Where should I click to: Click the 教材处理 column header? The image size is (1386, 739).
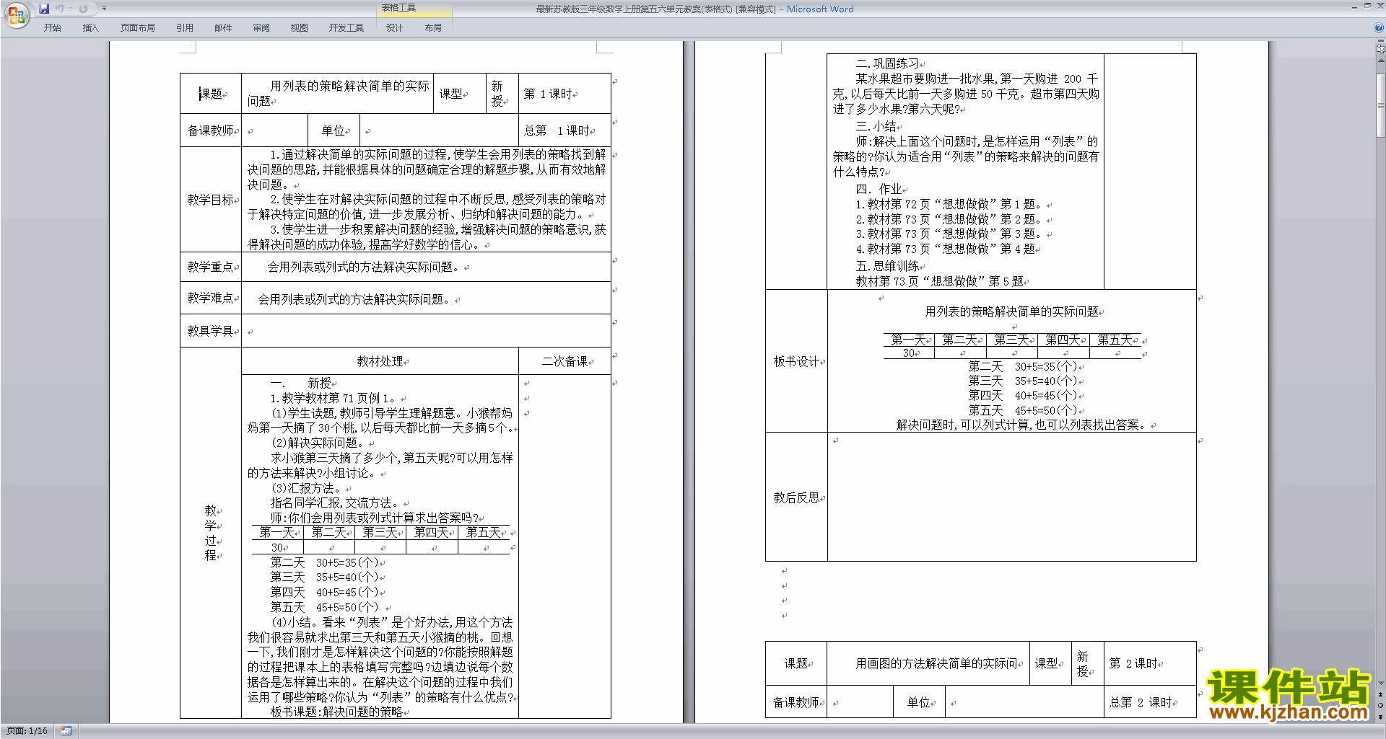point(380,361)
